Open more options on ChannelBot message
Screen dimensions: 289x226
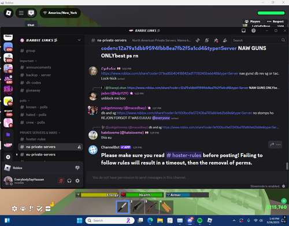pyautogui.click(x=279, y=145)
